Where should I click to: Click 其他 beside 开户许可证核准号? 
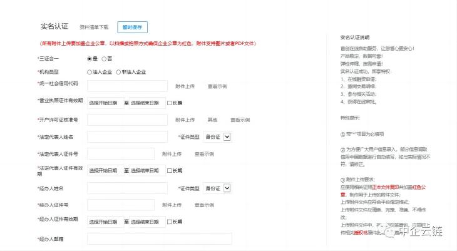click(213, 120)
